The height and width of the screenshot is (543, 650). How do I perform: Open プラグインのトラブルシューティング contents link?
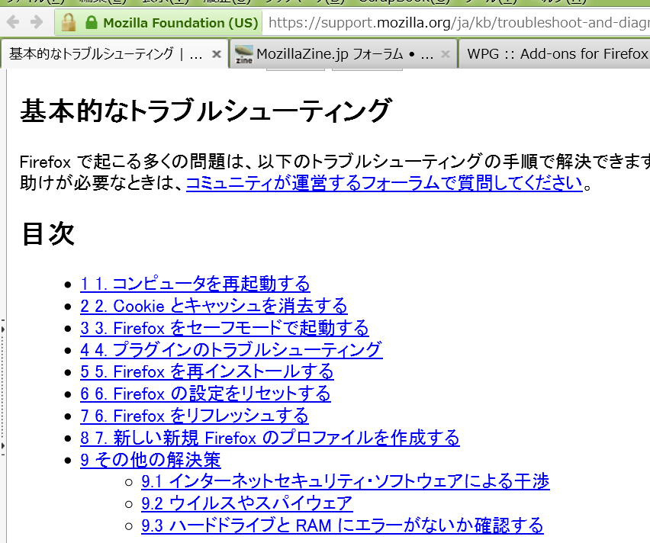pyautogui.click(x=231, y=350)
